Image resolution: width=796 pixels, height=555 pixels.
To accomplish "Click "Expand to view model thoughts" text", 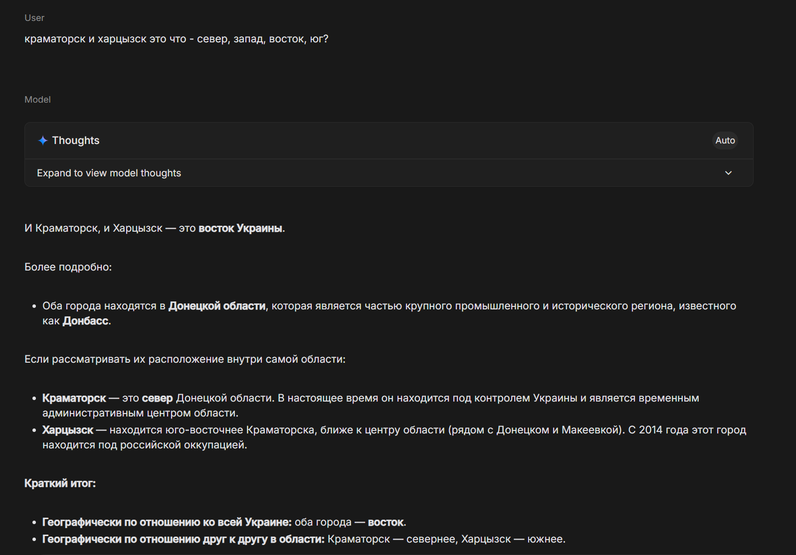I will [109, 173].
